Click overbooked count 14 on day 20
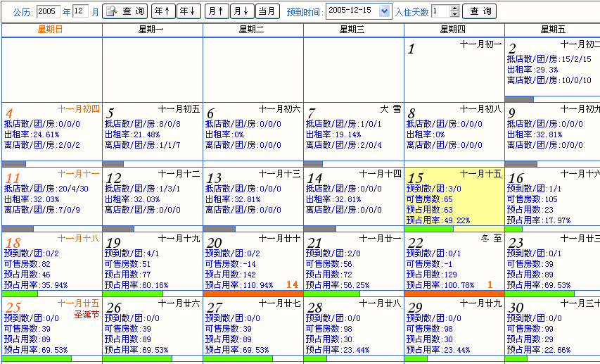The image size is (600, 364). coord(293,284)
